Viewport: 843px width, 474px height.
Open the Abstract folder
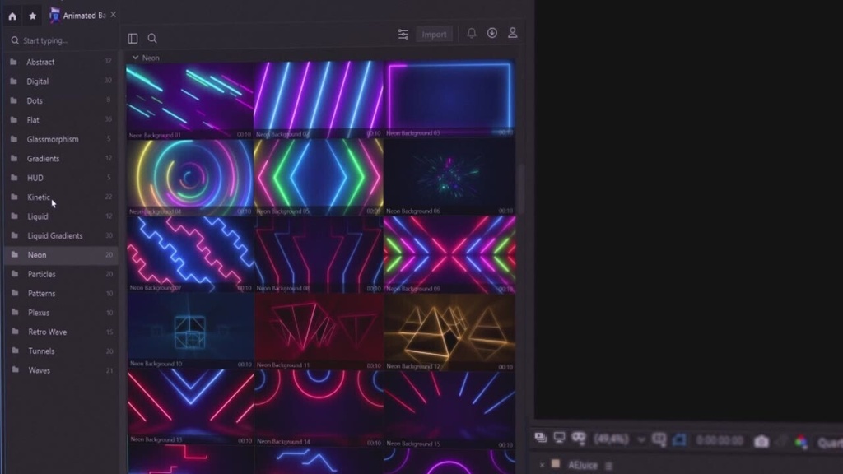tap(61, 62)
